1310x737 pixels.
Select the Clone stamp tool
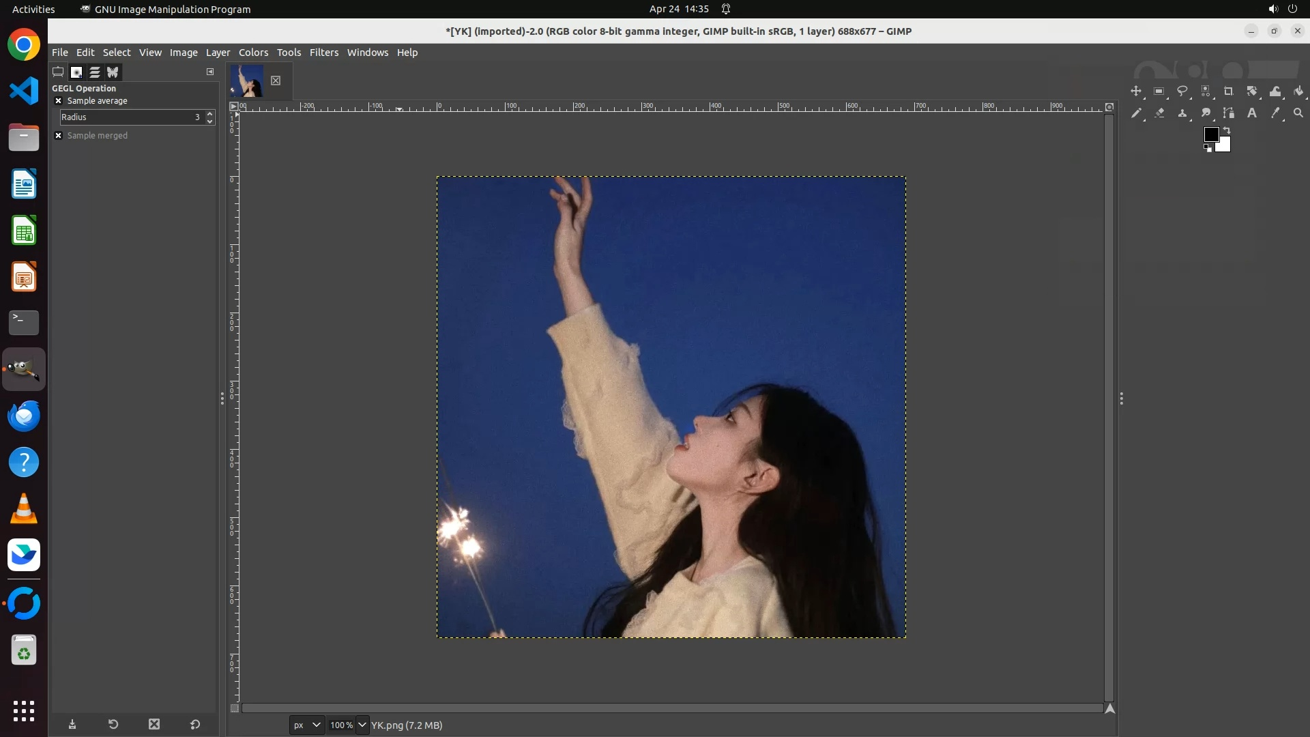[1182, 113]
